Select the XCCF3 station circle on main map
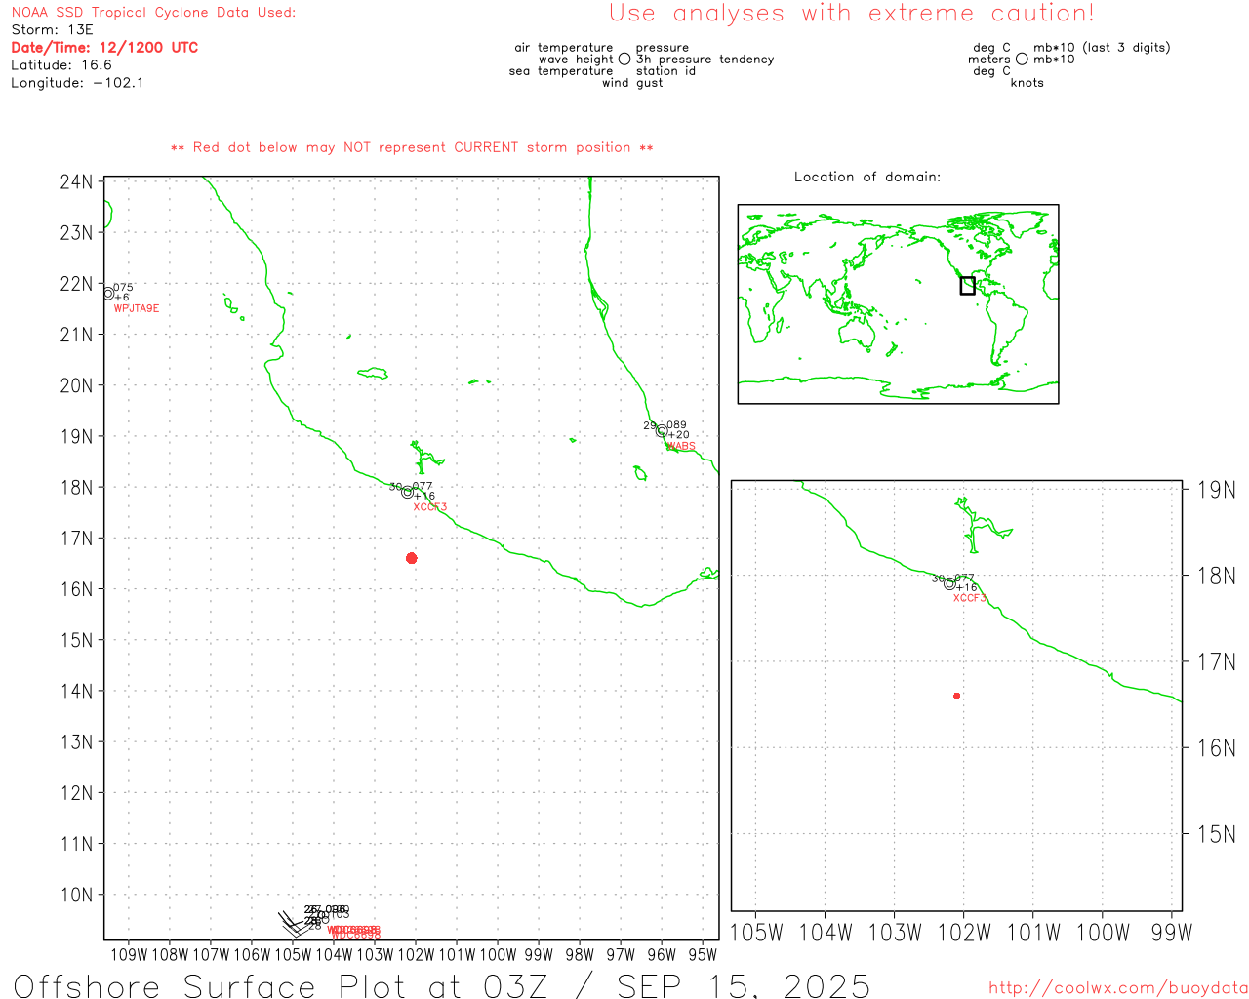 [x=407, y=492]
